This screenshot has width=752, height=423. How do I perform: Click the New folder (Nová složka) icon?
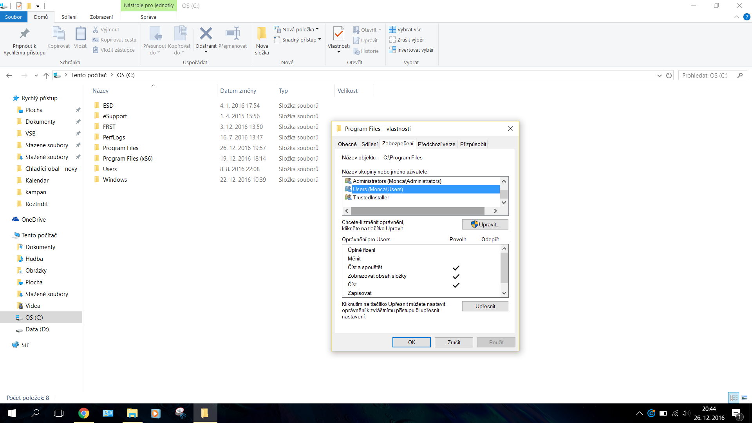(x=262, y=34)
